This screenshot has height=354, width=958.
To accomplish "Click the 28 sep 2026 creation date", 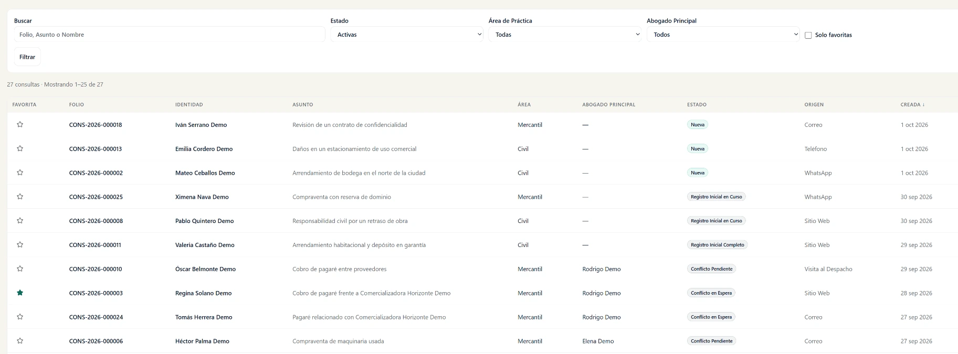I will [917, 293].
